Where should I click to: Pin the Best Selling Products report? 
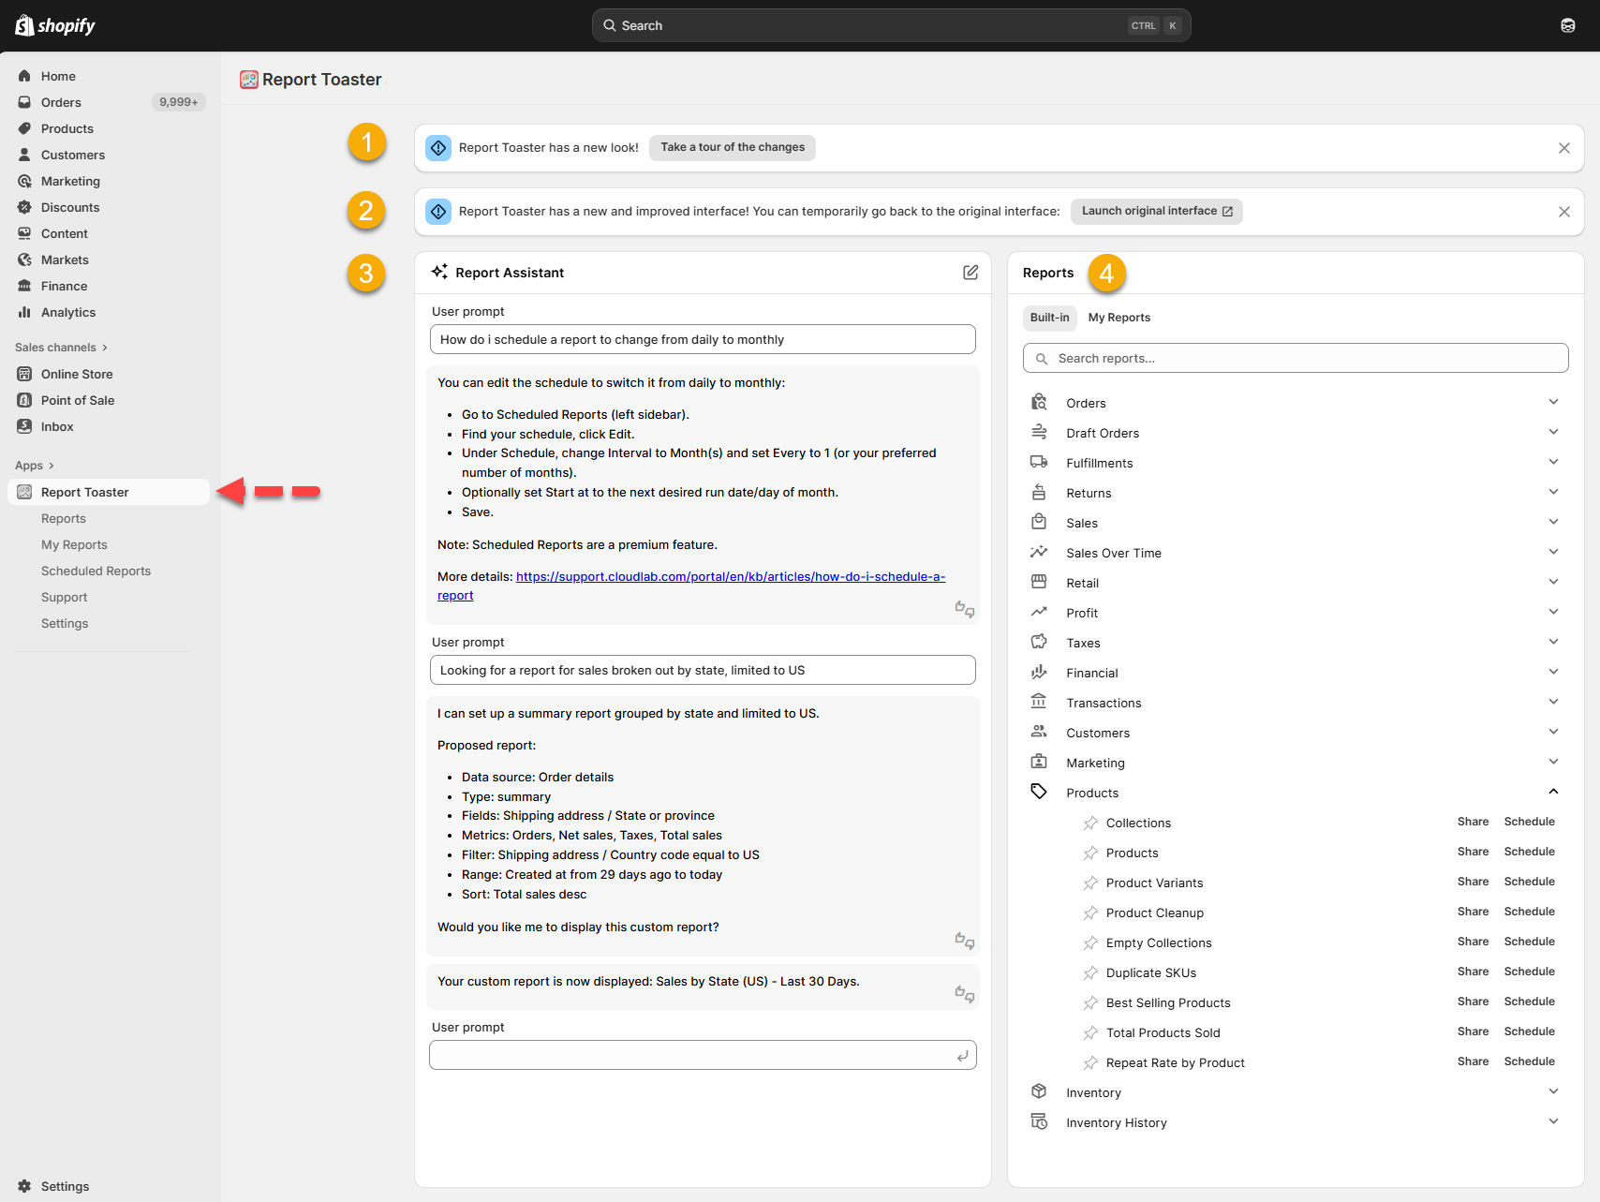1090,1003
